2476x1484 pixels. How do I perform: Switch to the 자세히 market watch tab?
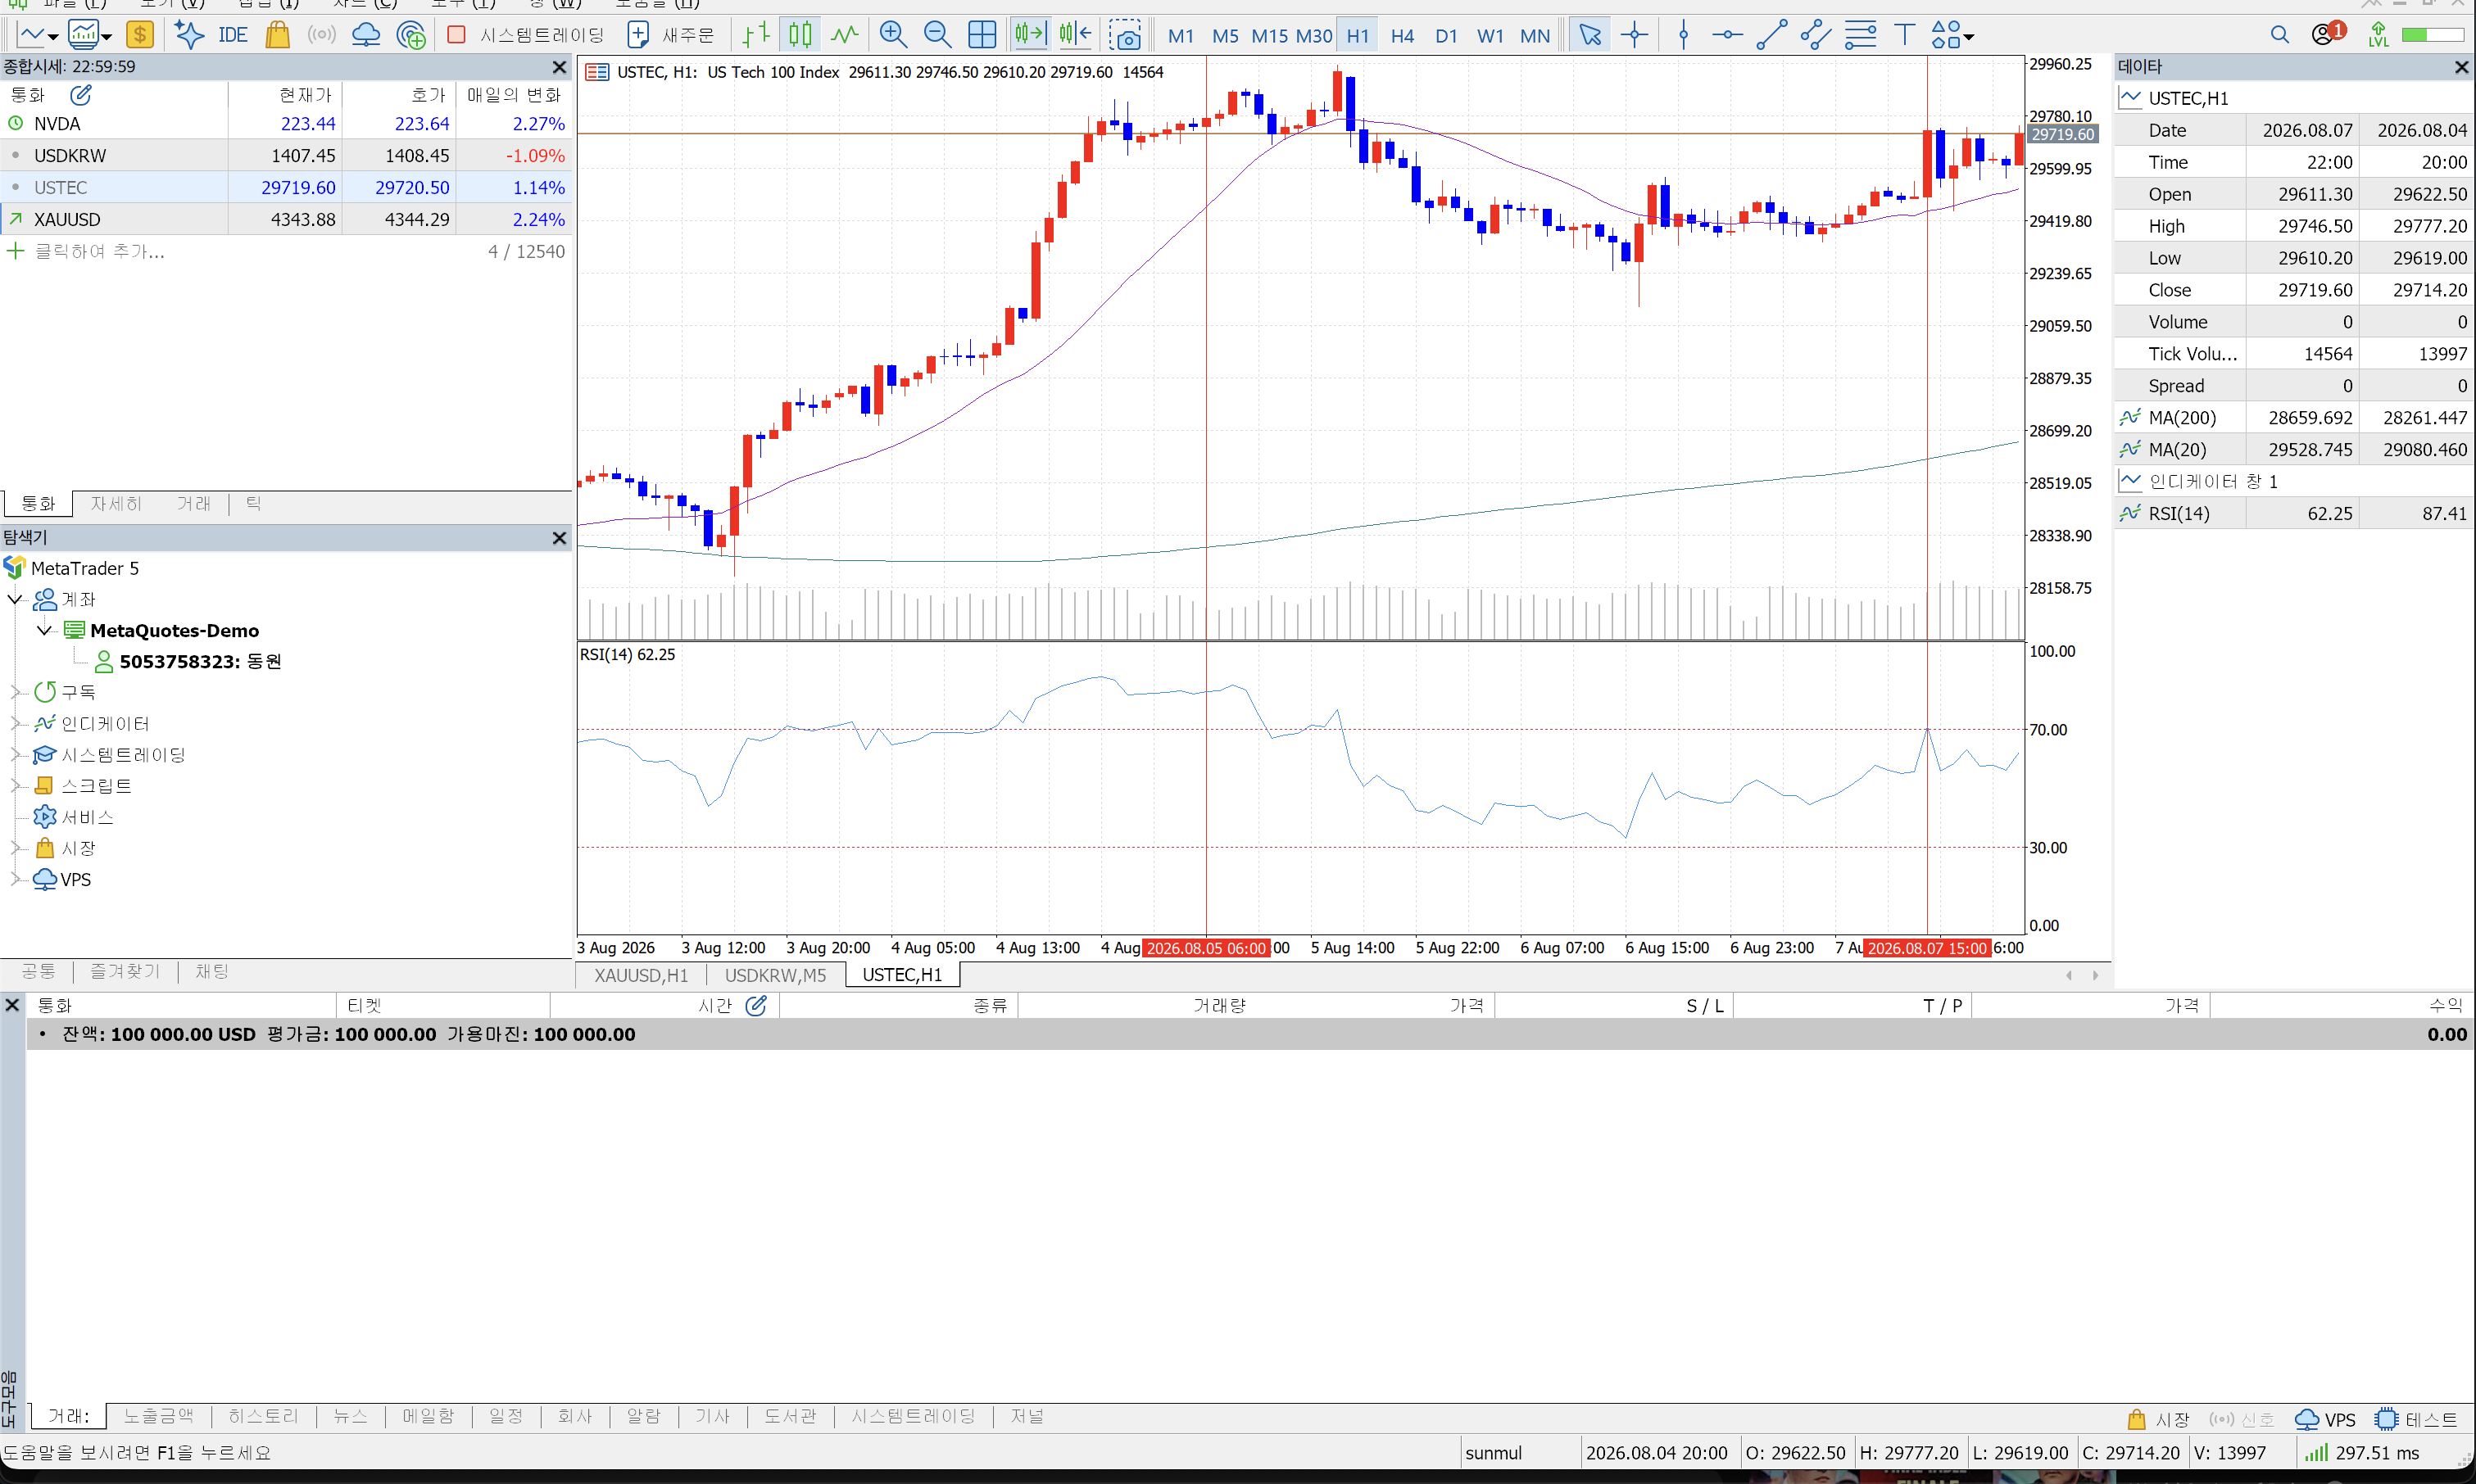(116, 503)
